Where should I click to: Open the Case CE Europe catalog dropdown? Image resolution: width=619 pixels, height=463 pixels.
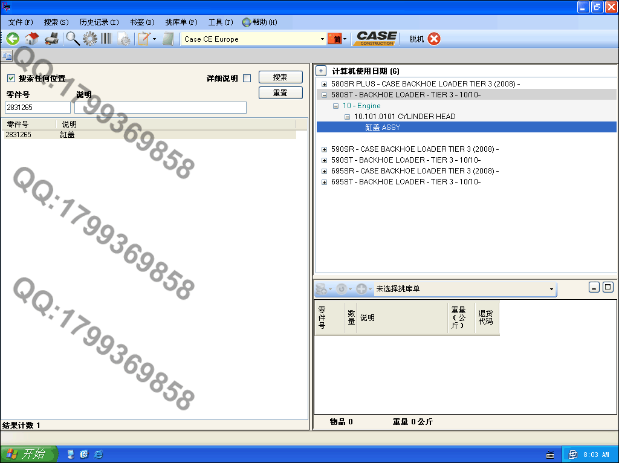tap(322, 39)
